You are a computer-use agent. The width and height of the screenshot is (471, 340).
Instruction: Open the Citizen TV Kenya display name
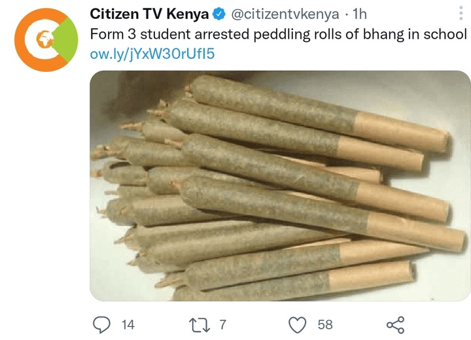point(149,14)
